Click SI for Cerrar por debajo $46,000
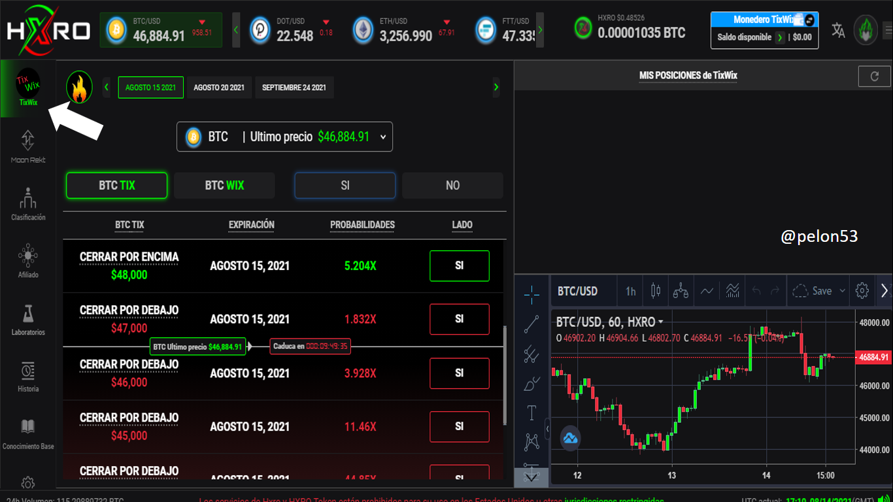893x502 pixels. (x=460, y=373)
